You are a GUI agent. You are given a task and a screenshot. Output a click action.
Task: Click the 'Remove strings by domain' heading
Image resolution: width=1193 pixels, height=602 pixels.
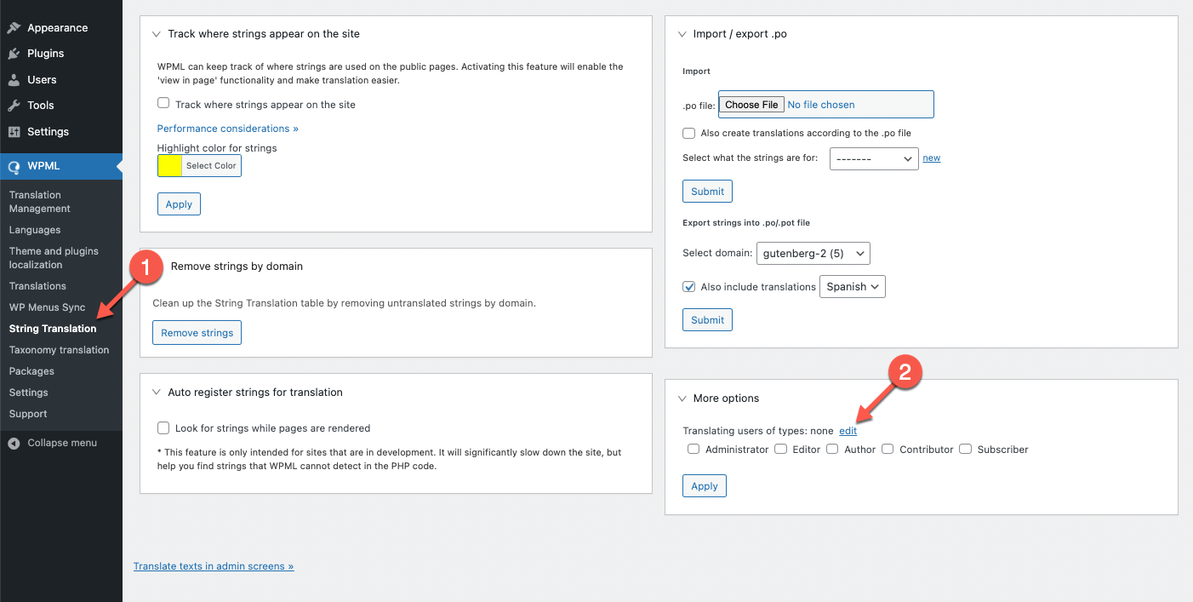[237, 267]
